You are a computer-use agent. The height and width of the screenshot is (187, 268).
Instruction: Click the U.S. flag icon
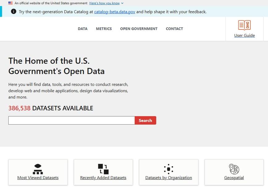(10, 3)
